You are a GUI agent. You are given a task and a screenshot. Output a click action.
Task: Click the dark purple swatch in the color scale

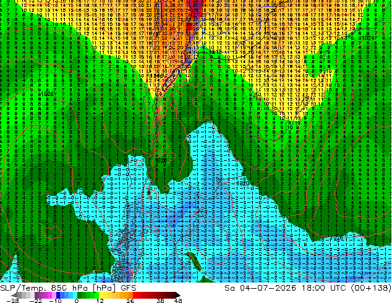(36, 295)
